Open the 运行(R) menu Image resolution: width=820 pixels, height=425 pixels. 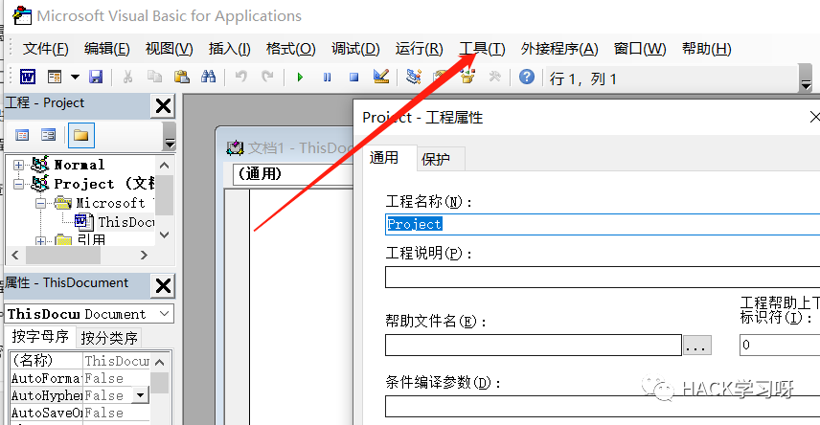point(419,49)
